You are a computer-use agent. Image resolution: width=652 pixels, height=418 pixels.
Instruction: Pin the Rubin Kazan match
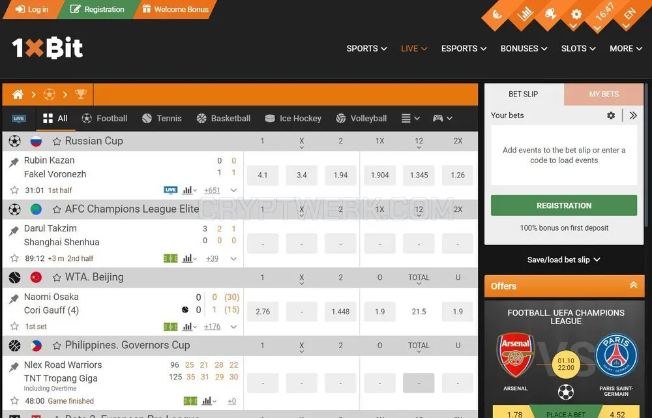(14, 162)
